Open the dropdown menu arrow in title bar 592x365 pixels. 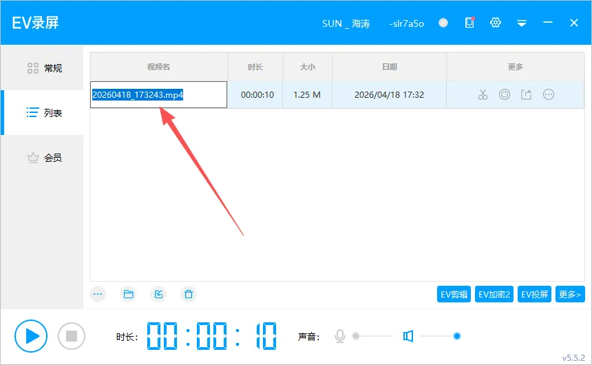point(522,23)
